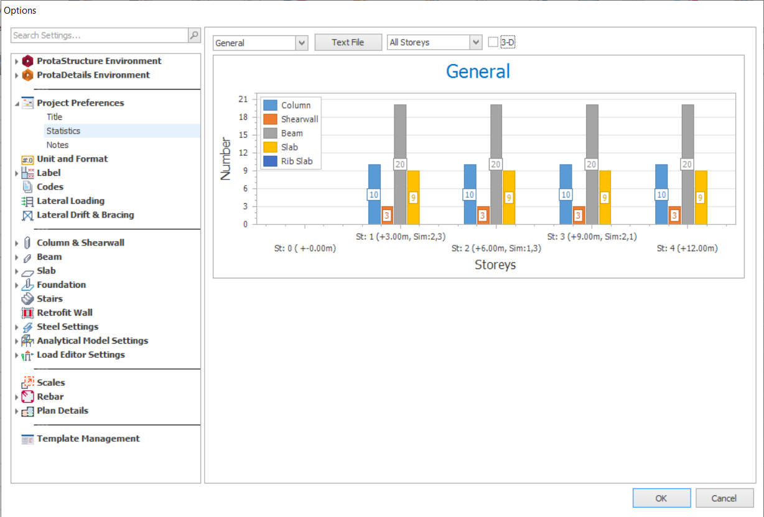Open the All Storeys dropdown
The width and height of the screenshot is (764, 517).
coord(476,42)
